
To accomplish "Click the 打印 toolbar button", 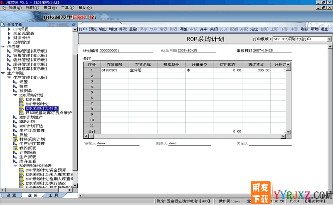I will click(83, 29).
